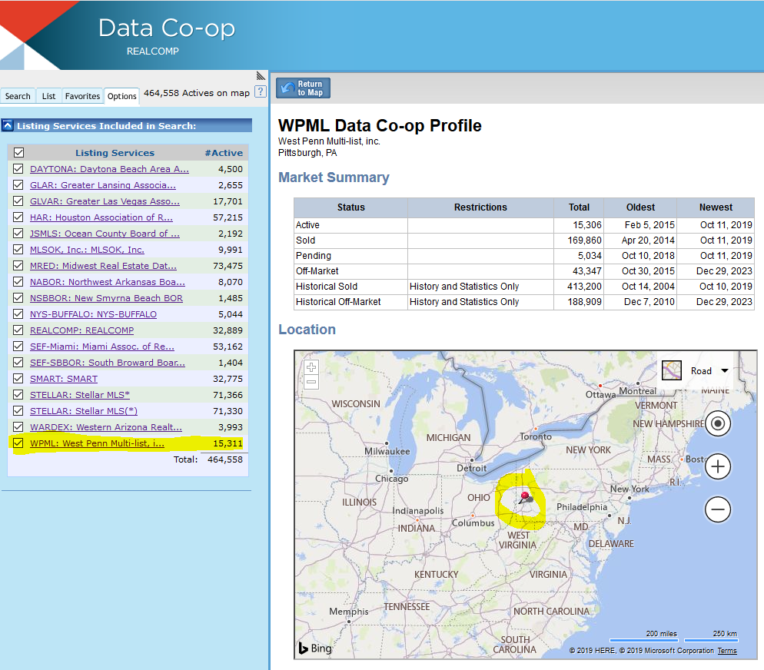Screen dimensions: 764x670
Task: Select the Options tab
Action: [x=121, y=96]
